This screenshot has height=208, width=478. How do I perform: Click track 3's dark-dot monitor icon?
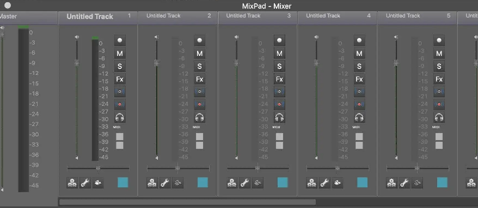pos(279,92)
